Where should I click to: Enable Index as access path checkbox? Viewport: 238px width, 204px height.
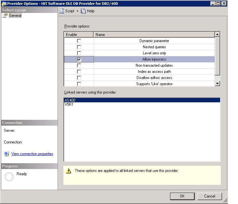79,72
